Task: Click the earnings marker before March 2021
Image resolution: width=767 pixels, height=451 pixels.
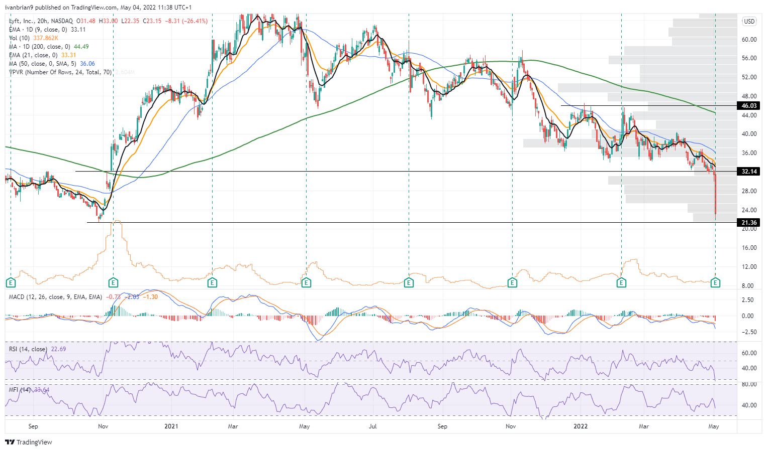Action: 212,283
